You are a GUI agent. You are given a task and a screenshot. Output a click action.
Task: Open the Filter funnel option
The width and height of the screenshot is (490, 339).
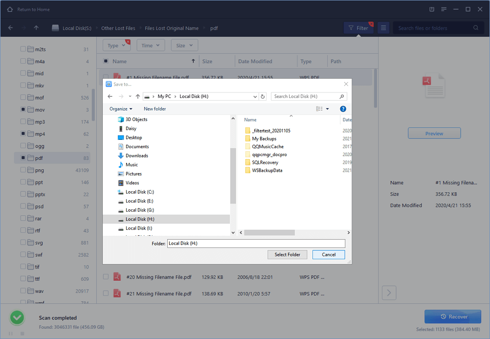click(358, 28)
